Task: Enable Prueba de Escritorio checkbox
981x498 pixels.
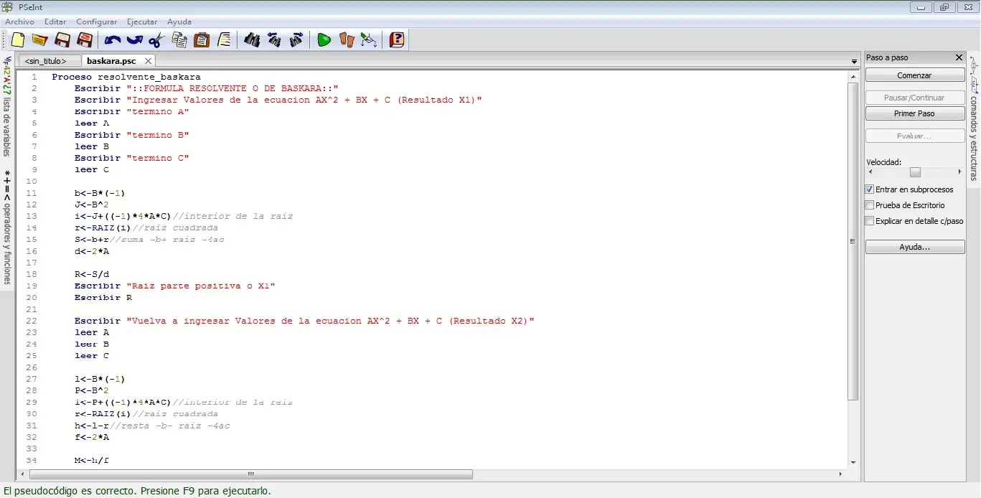Action: click(870, 205)
